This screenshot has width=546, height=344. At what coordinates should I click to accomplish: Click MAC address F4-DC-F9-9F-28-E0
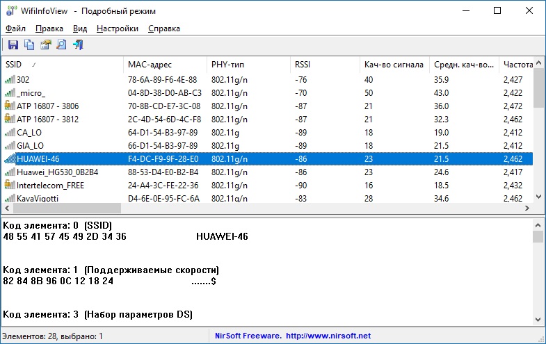pyautogui.click(x=163, y=159)
